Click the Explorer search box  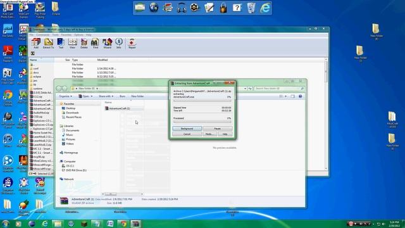tap(279, 89)
